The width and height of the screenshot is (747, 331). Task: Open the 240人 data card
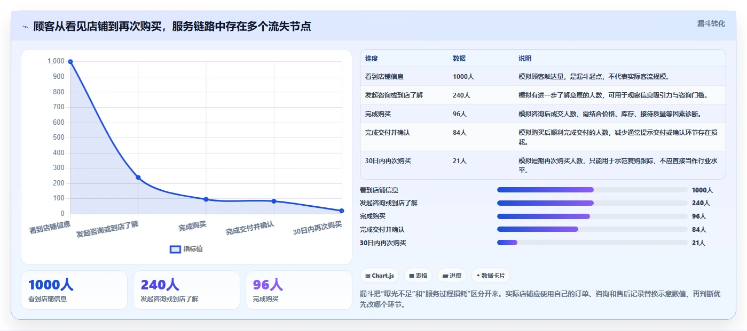pos(186,290)
